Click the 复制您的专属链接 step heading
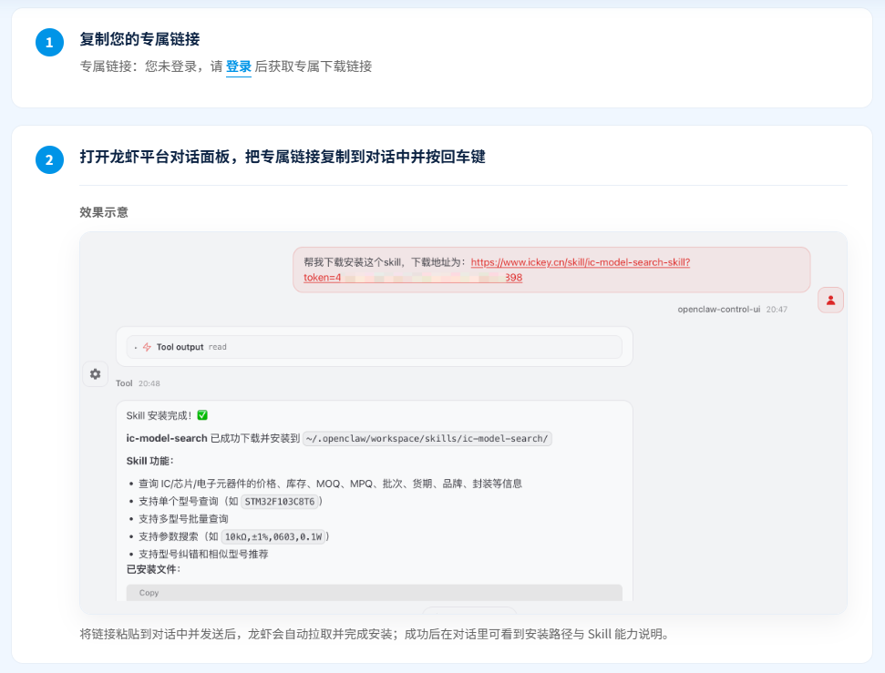 click(139, 39)
